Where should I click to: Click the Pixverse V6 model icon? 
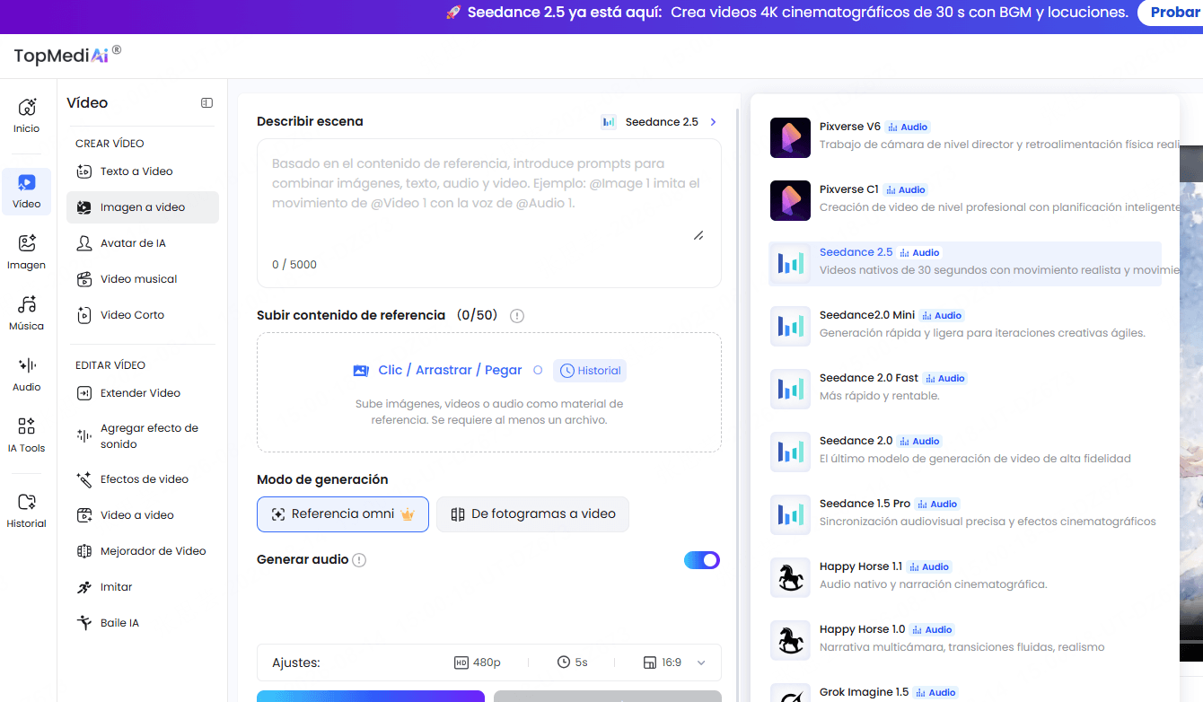[x=790, y=137]
